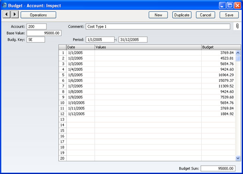Click the Duplicate button
The width and height of the screenshot is (243, 174).
(x=182, y=15)
